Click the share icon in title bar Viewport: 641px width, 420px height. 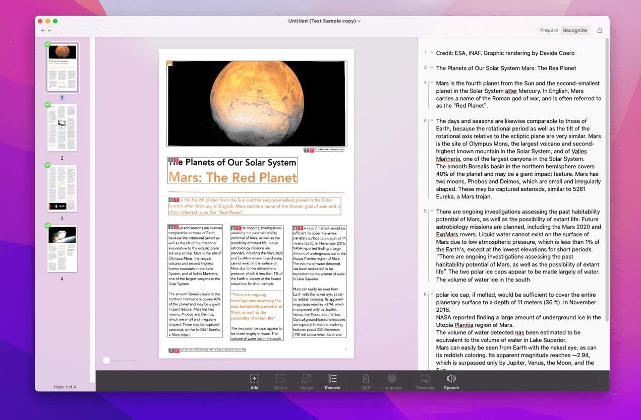[x=600, y=30]
